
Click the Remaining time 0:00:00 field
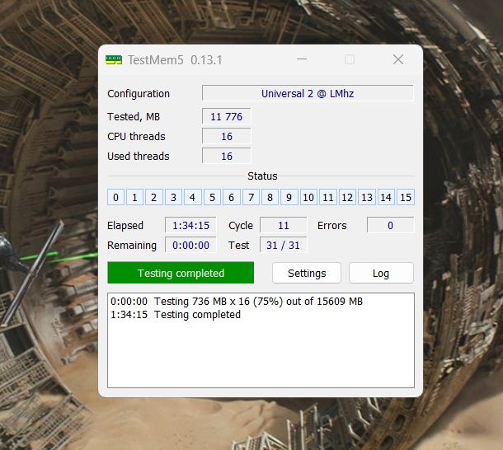tap(190, 245)
